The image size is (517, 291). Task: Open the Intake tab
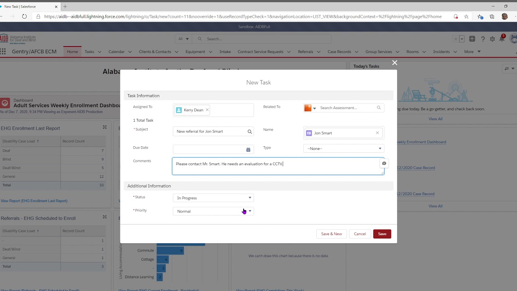tap(225, 52)
